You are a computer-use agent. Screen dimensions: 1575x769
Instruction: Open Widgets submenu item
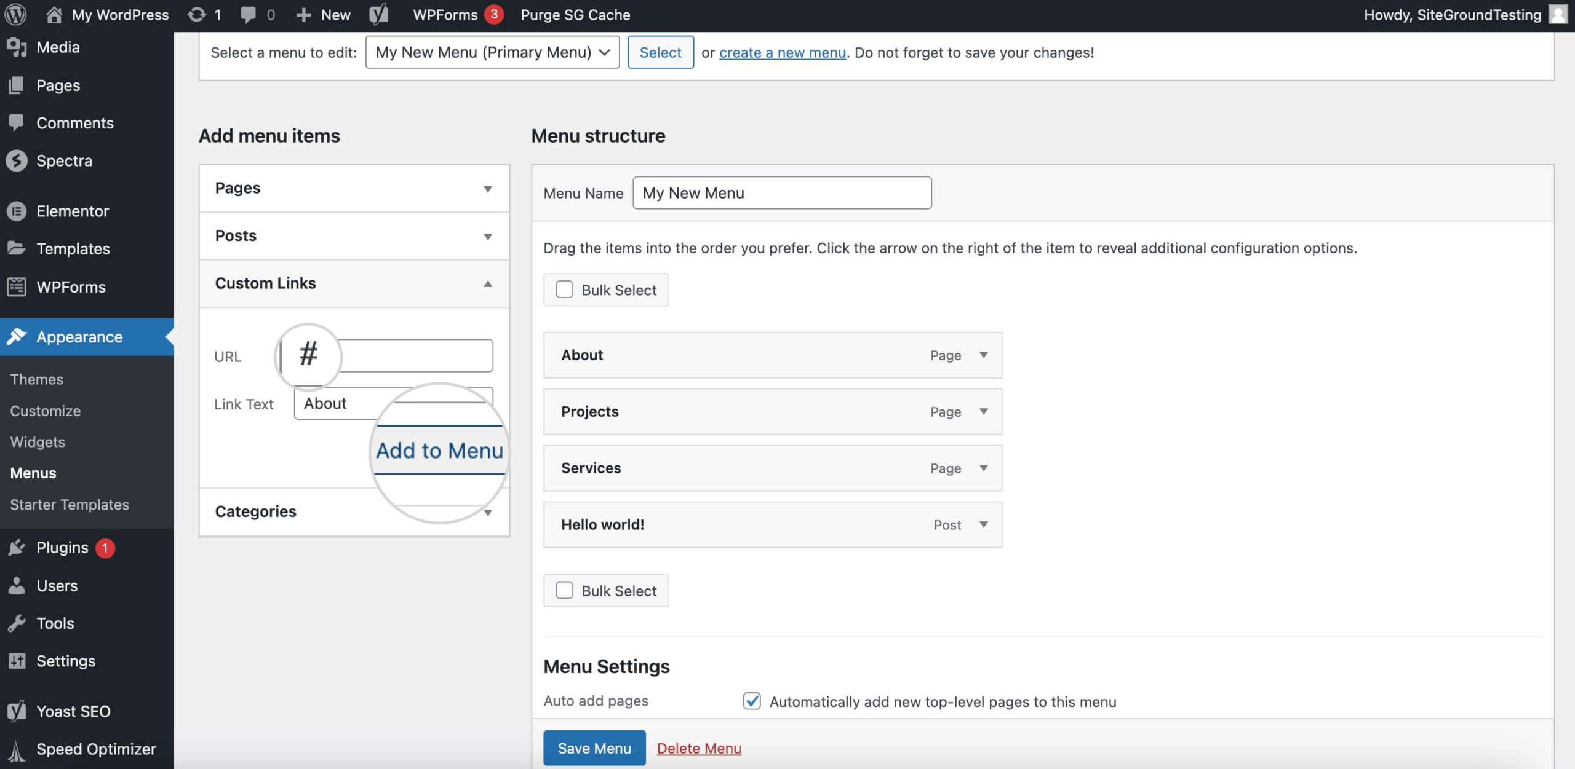[38, 442]
